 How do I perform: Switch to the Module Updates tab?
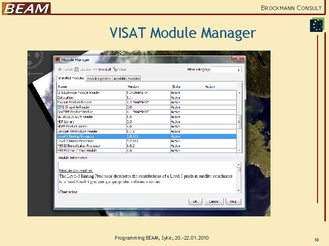(x=99, y=78)
